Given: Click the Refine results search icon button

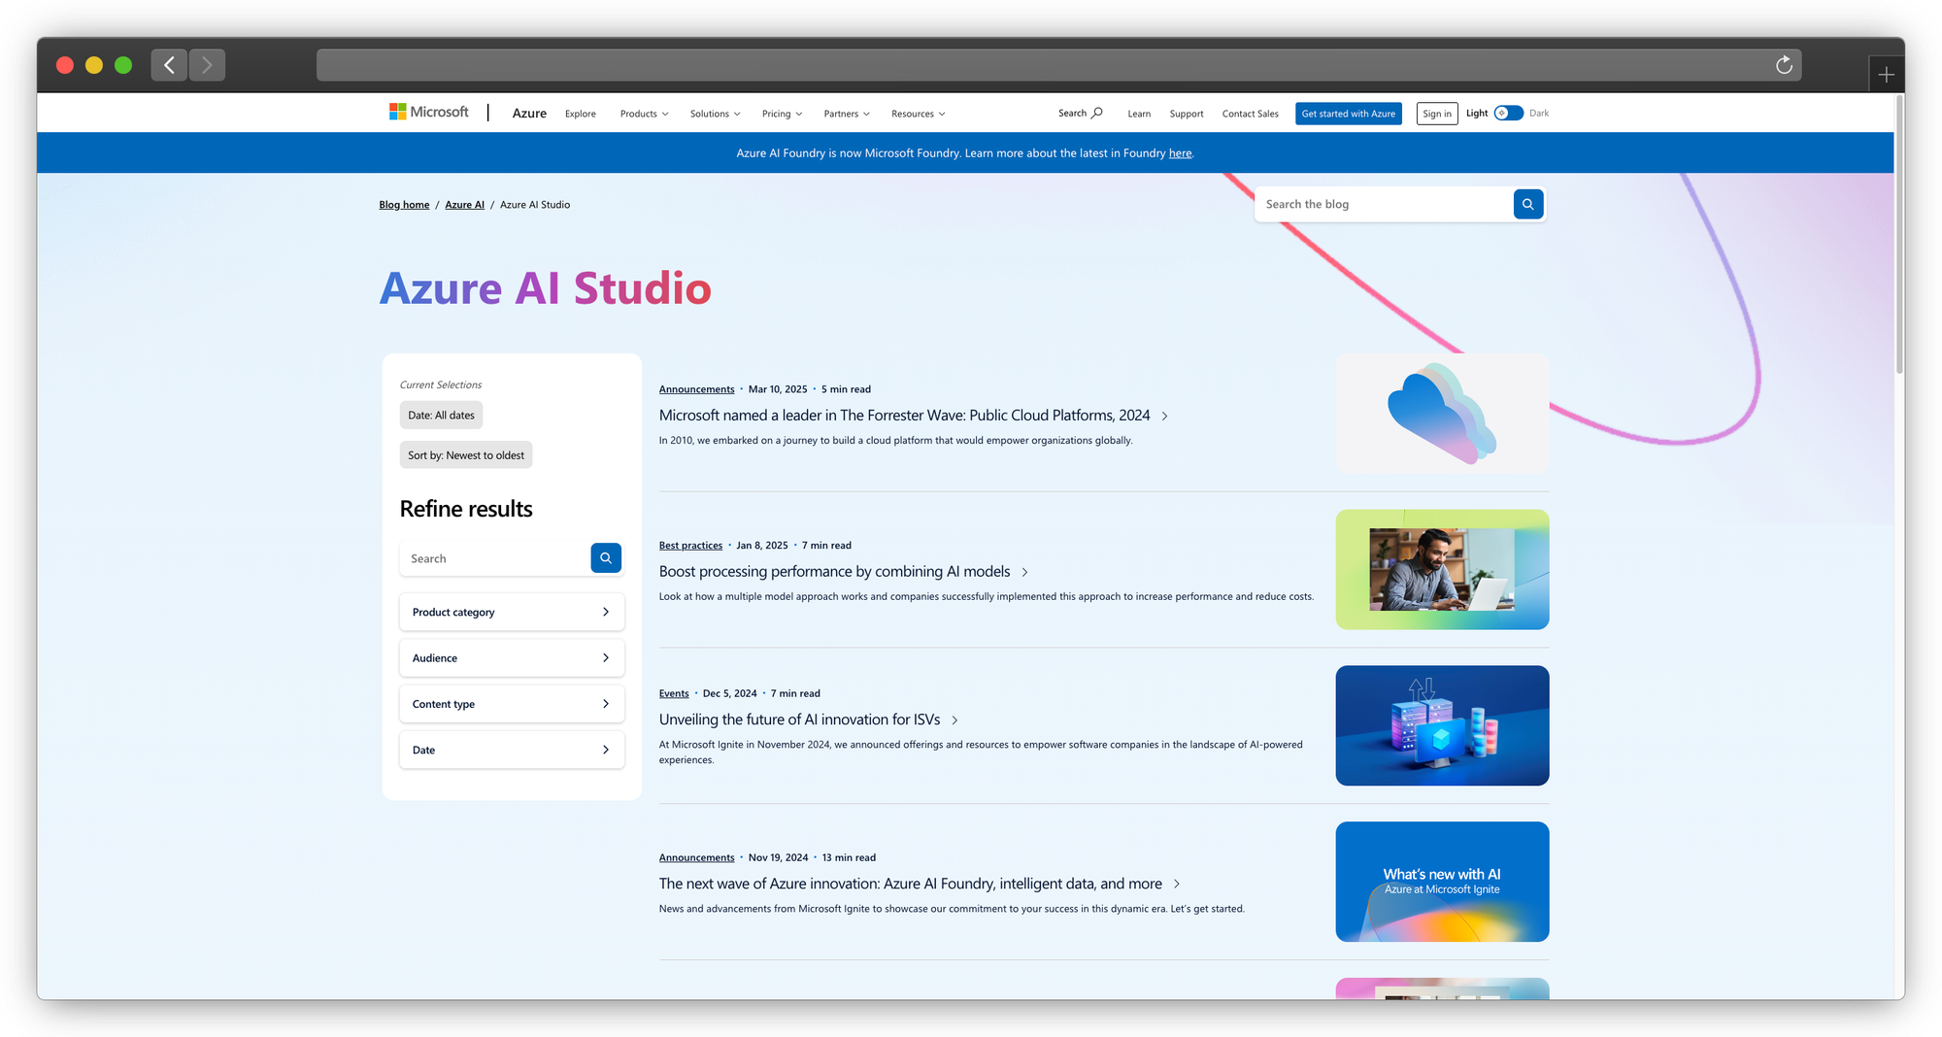Looking at the screenshot, I should [x=605, y=558].
